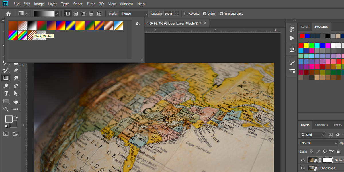
Task: Collapse the right panel dock with double arrows
Action: click(x=294, y=20)
